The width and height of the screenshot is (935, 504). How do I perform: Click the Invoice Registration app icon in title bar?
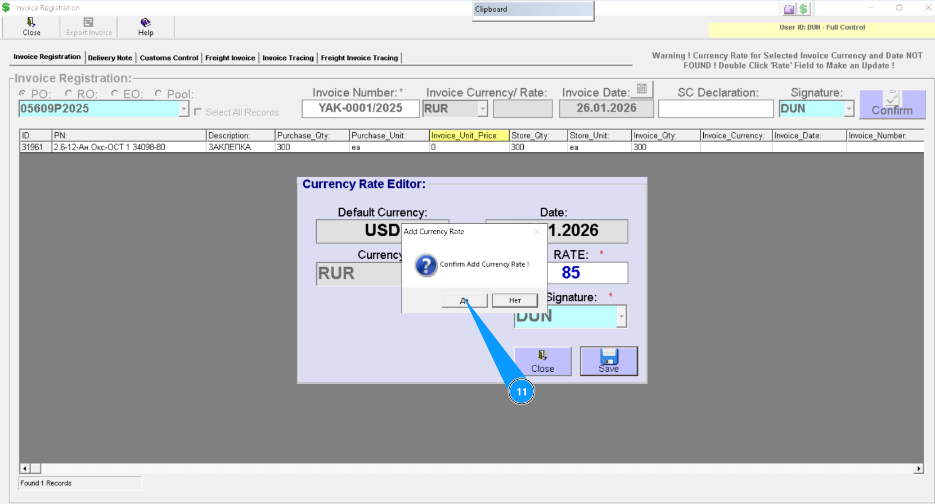pos(6,8)
